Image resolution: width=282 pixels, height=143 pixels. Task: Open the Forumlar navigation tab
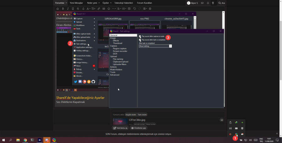pos(60,3)
